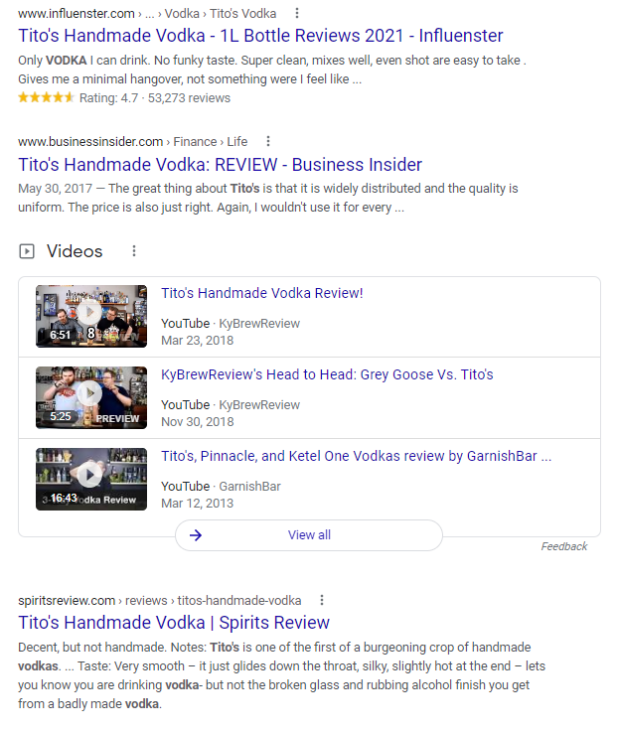
Task: Open the three-dot menu beside spiritsreview.com result
Action: point(322,600)
